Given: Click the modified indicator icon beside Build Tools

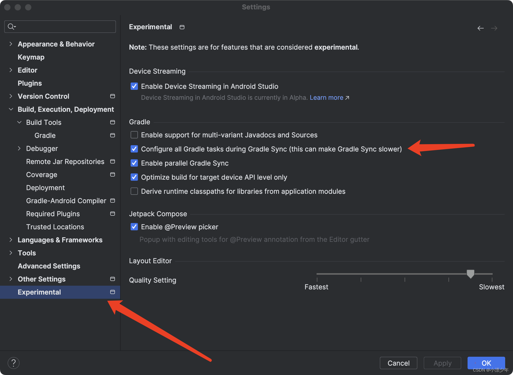Looking at the screenshot, I should [112, 122].
